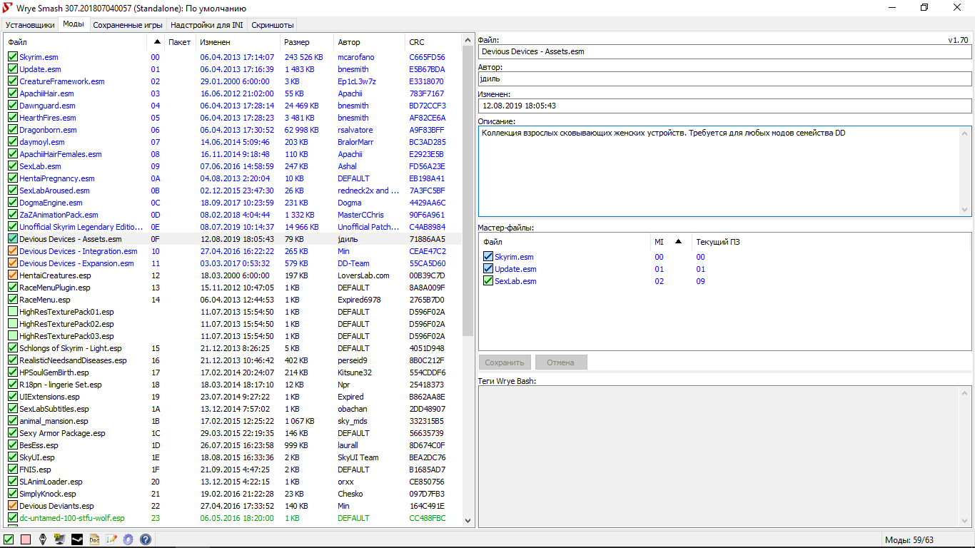The height and width of the screenshot is (548, 975).
Task: Sort mods by load order arrow column
Action: [x=156, y=42]
